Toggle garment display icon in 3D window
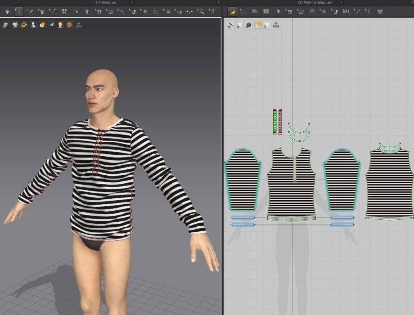The image size is (414, 315). tap(15, 25)
